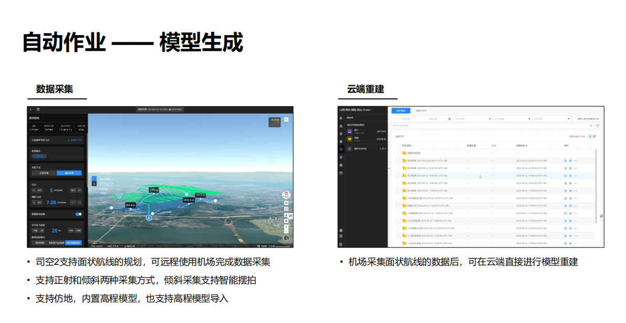
Task: Open the map search magnifier icon
Action: pos(286,120)
